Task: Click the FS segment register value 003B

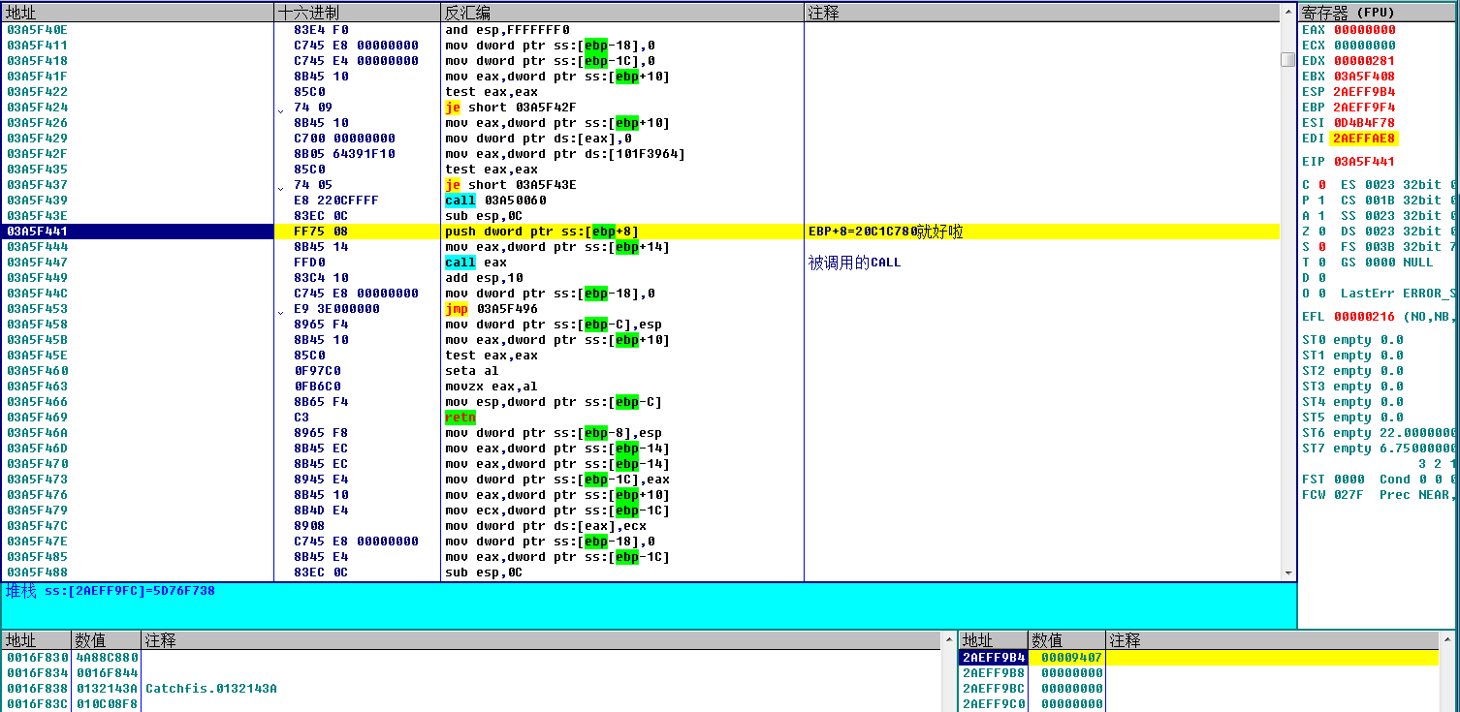Action: (x=1380, y=247)
